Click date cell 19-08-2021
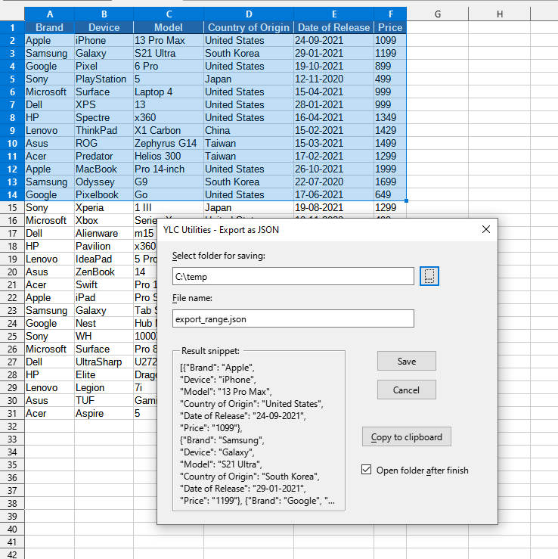Image resolution: width=558 pixels, height=559 pixels. tap(334, 207)
